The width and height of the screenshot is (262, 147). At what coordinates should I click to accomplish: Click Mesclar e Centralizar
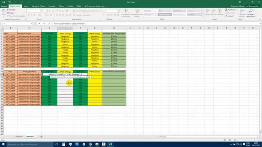[82, 15]
